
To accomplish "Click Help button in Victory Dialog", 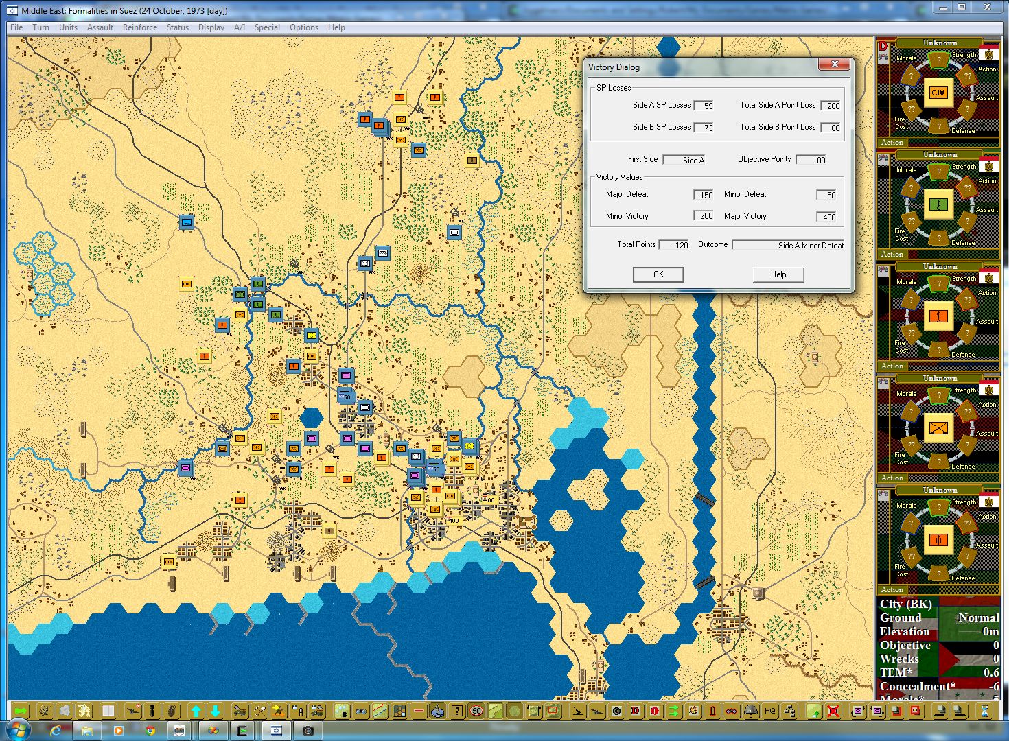I will click(x=778, y=274).
